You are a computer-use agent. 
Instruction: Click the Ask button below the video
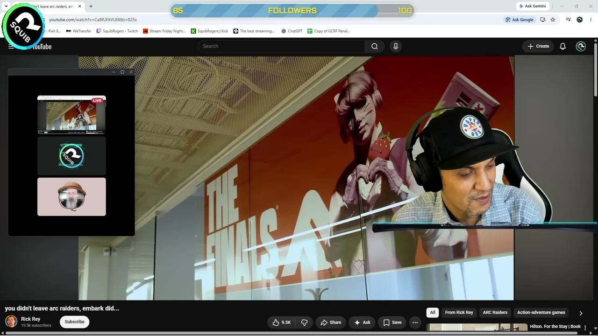click(362, 322)
